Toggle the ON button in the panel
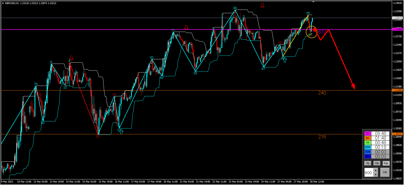Viewport: 404px width, 185px height. (x=385, y=172)
